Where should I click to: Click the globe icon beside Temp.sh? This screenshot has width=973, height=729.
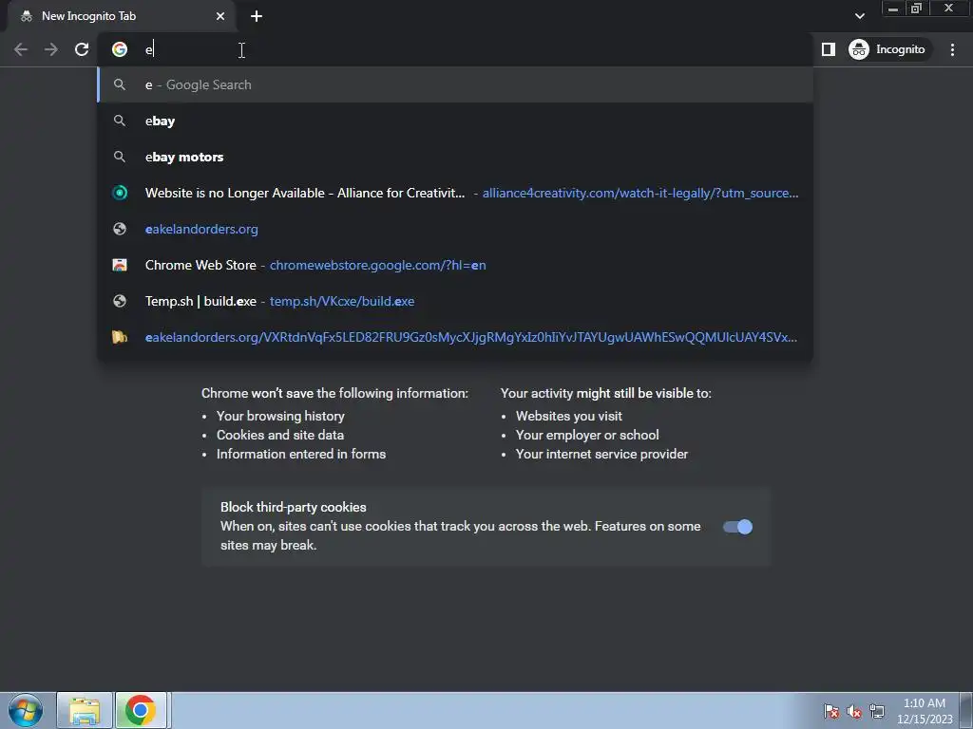point(120,301)
